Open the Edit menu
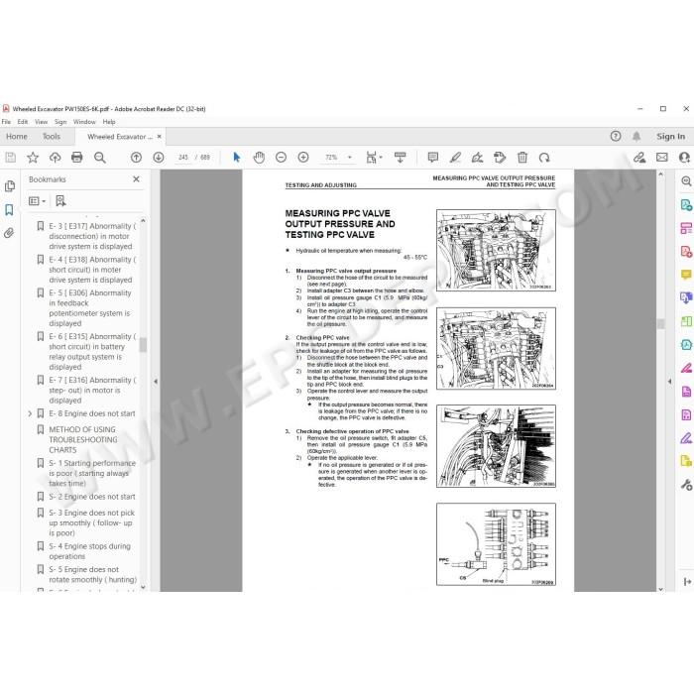The height and width of the screenshot is (694, 694). pos(23,122)
